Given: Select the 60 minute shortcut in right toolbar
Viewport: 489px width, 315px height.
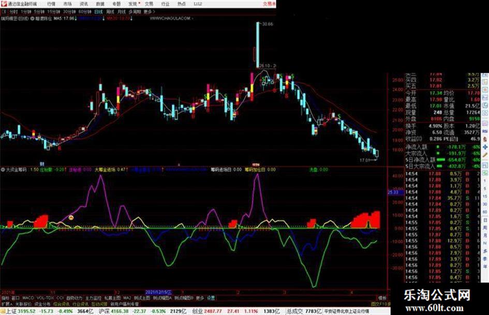Looking at the screenshot, I should (485, 212).
